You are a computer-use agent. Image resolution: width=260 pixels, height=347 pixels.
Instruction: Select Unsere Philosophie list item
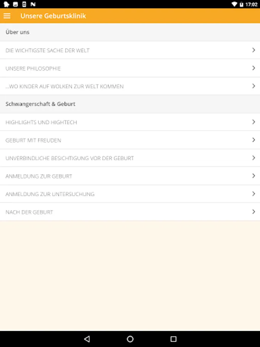[x=33, y=69]
